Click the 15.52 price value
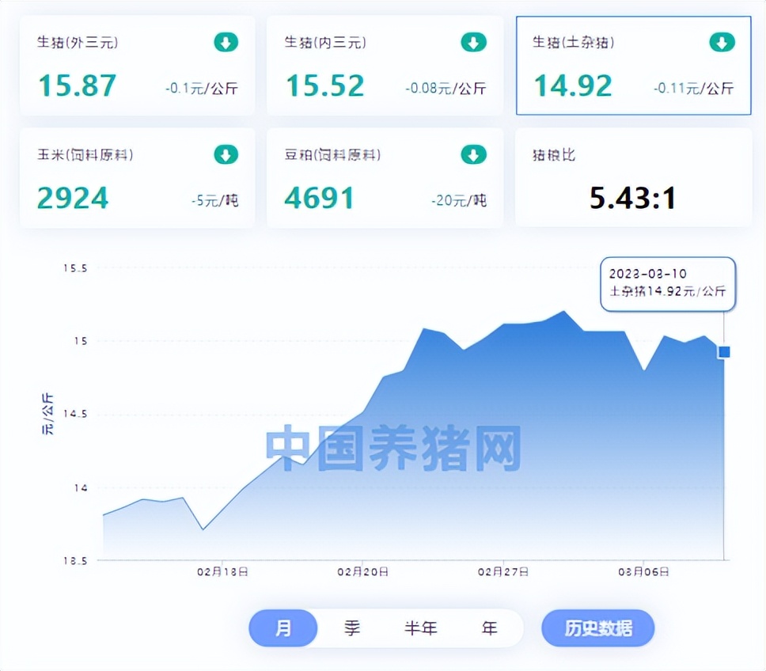 click(x=325, y=85)
